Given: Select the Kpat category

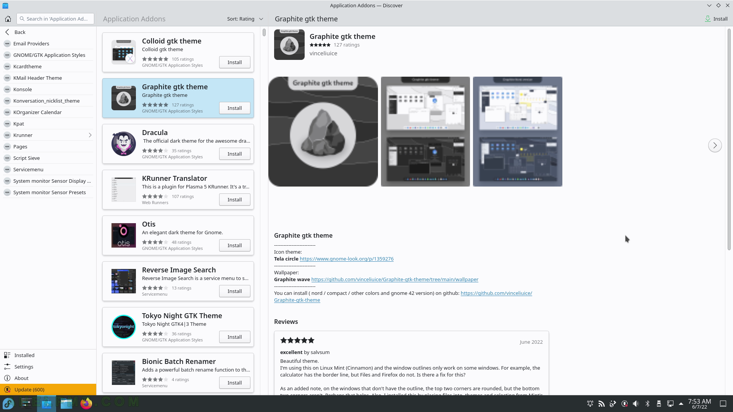Looking at the screenshot, I should click(x=48, y=124).
